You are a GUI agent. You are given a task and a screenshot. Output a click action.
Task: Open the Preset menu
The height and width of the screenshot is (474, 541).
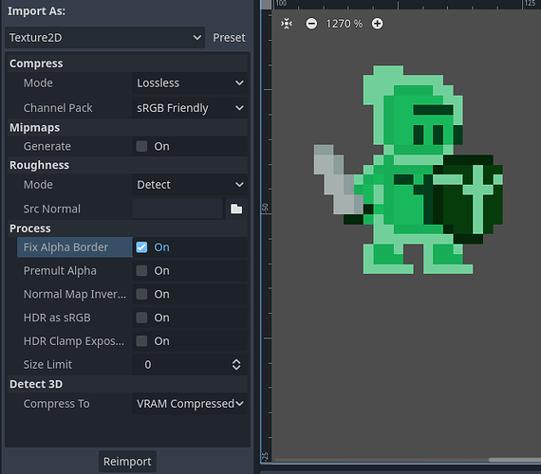coord(229,37)
